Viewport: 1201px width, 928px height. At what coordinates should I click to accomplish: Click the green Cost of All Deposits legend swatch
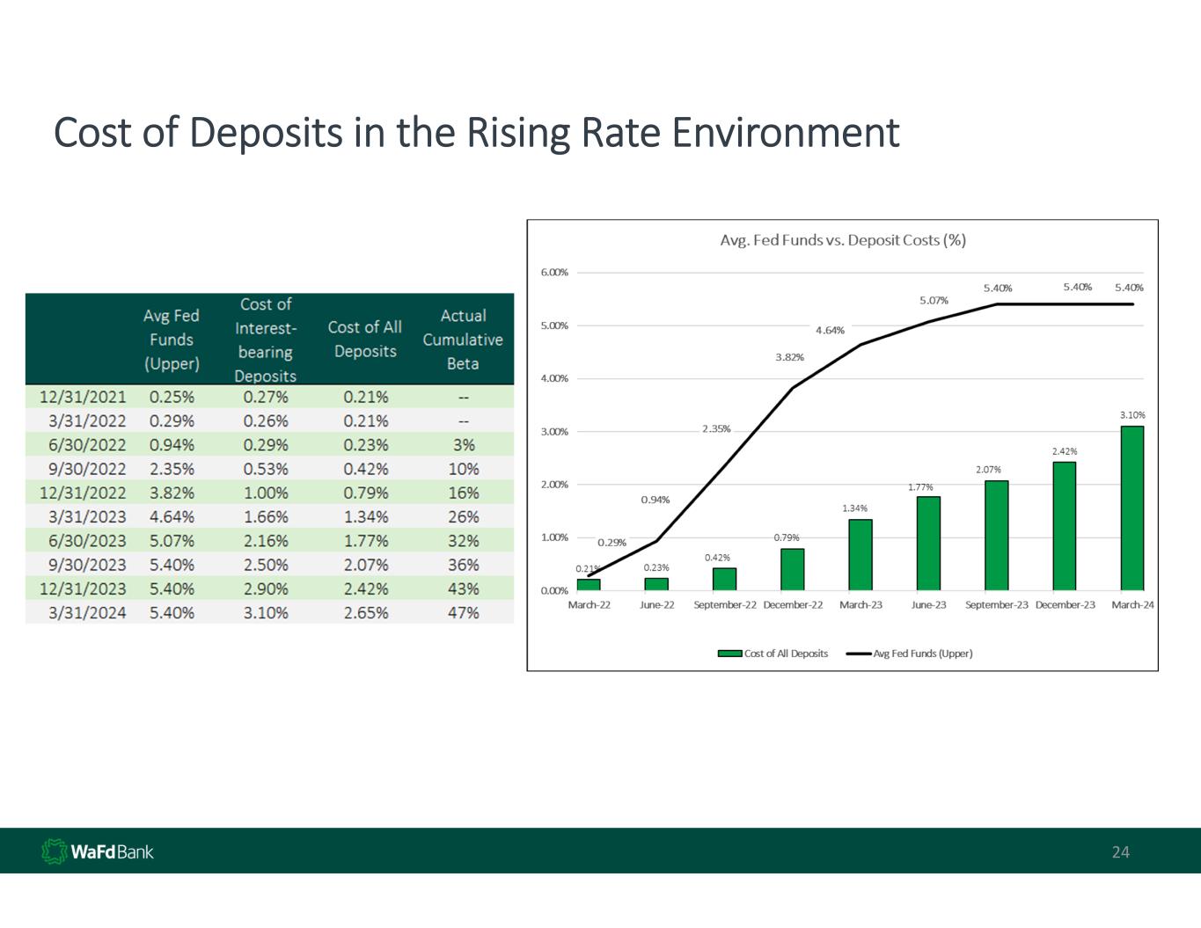[729, 654]
